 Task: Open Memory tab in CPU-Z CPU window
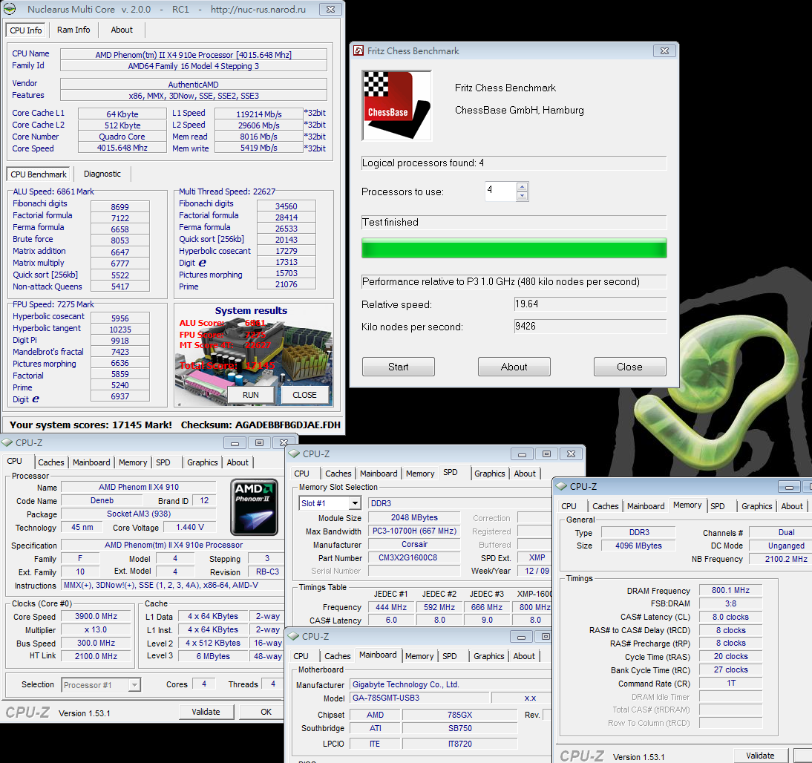click(x=133, y=462)
